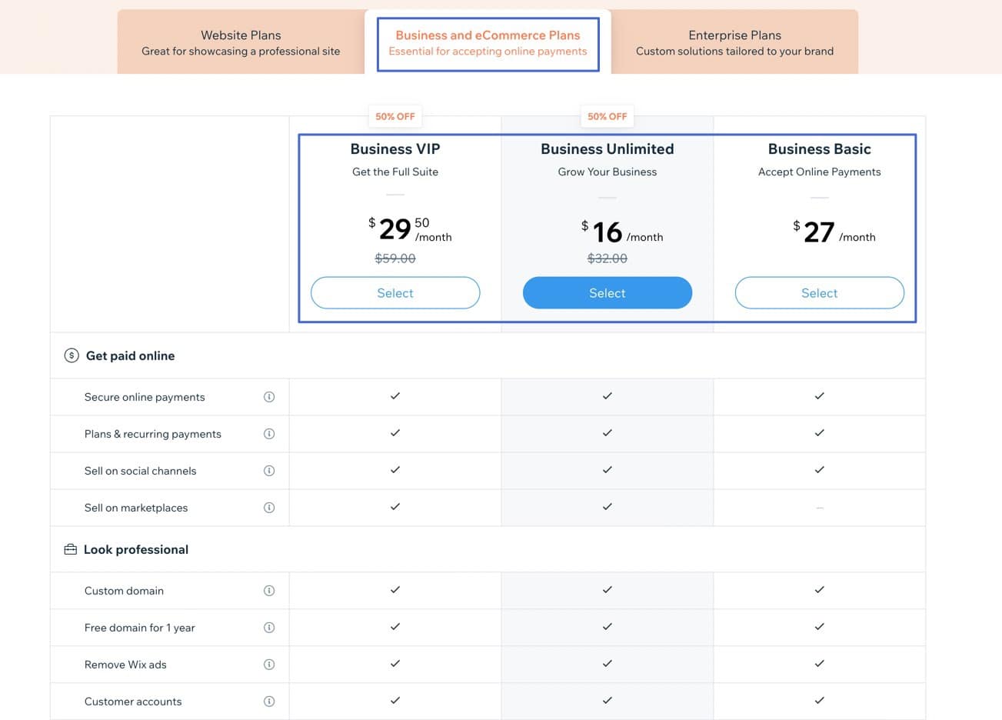Click the strikethrough $59.00 price

(x=394, y=258)
